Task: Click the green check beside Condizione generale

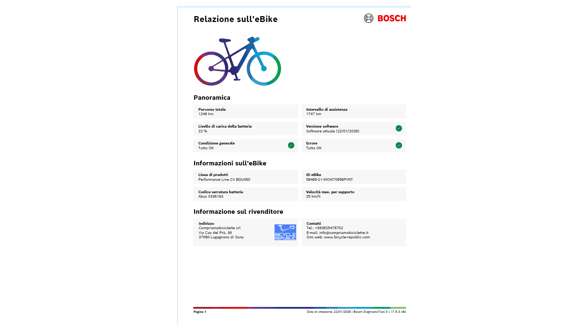Action: pos(291,146)
